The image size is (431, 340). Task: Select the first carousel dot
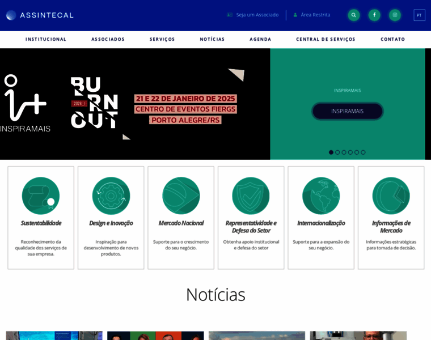pos(331,152)
